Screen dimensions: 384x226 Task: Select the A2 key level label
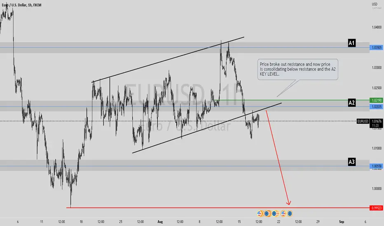tap(351, 103)
